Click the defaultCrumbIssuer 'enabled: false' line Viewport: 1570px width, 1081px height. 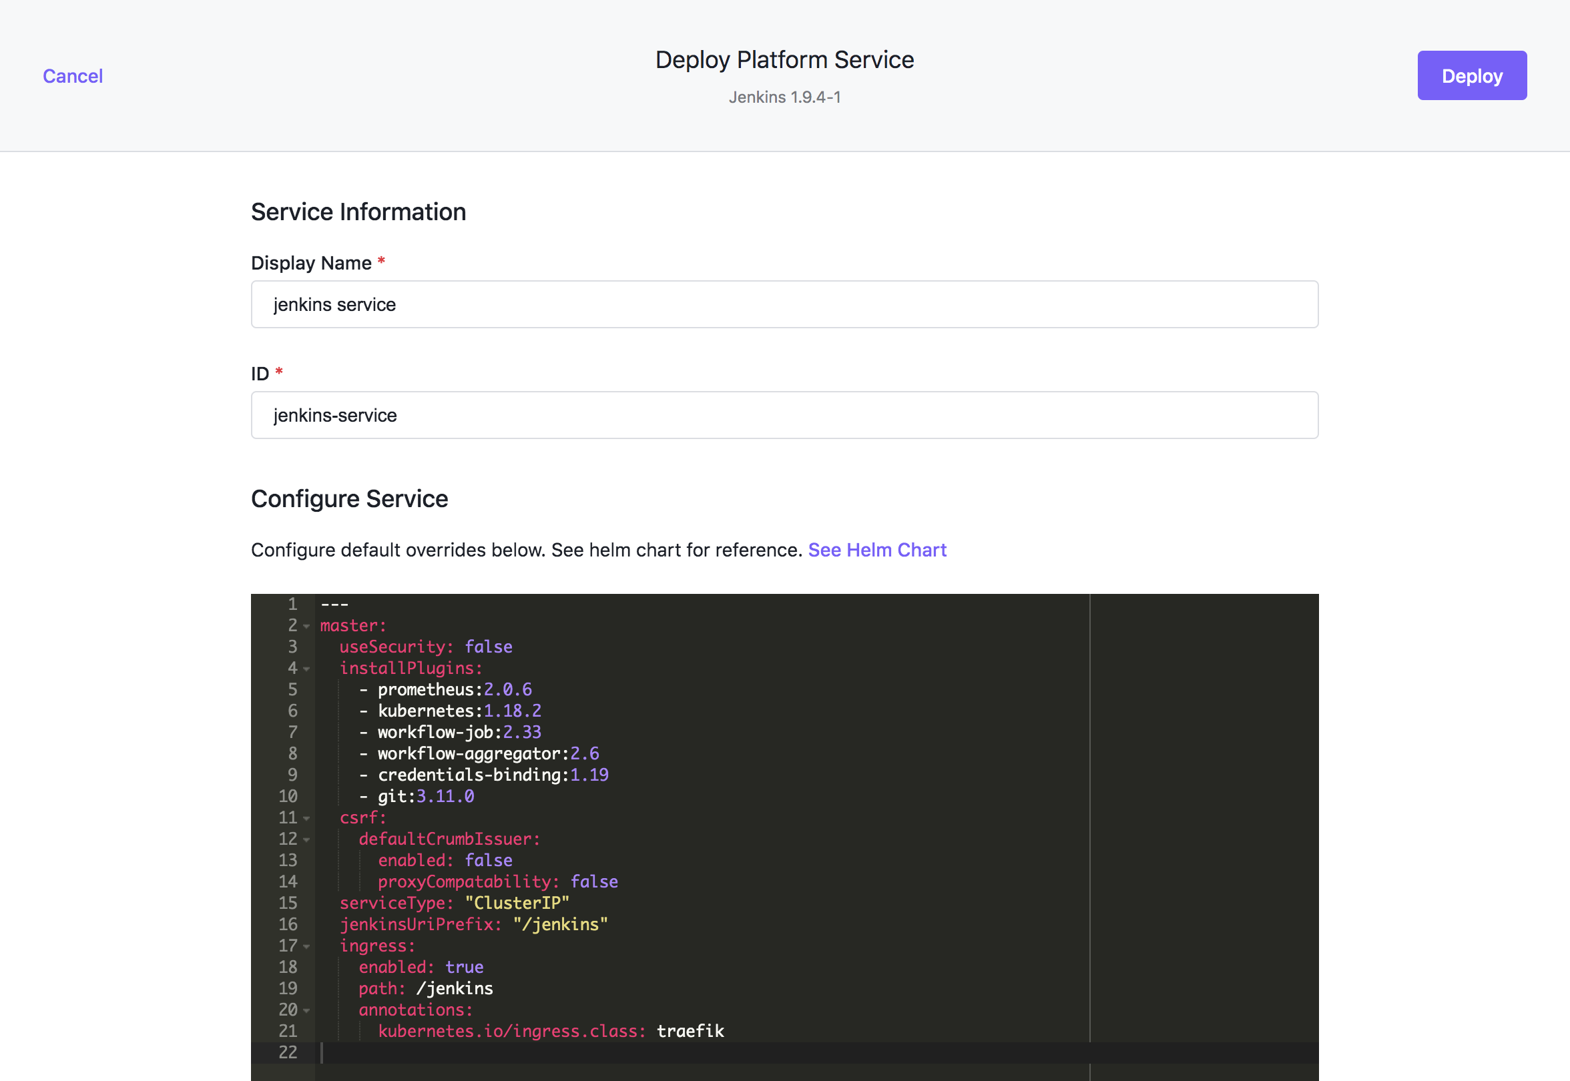click(445, 860)
